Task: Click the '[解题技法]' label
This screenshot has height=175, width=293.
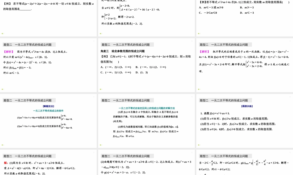Action: 48,106
